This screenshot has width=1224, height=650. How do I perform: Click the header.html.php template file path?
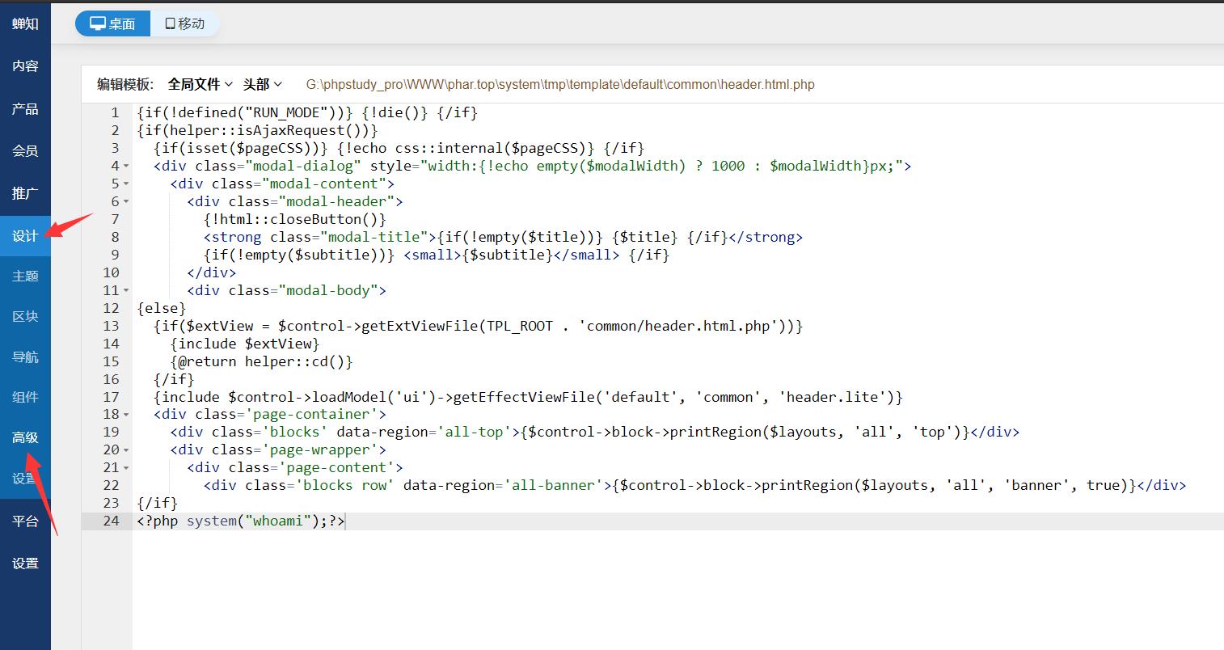pos(560,84)
